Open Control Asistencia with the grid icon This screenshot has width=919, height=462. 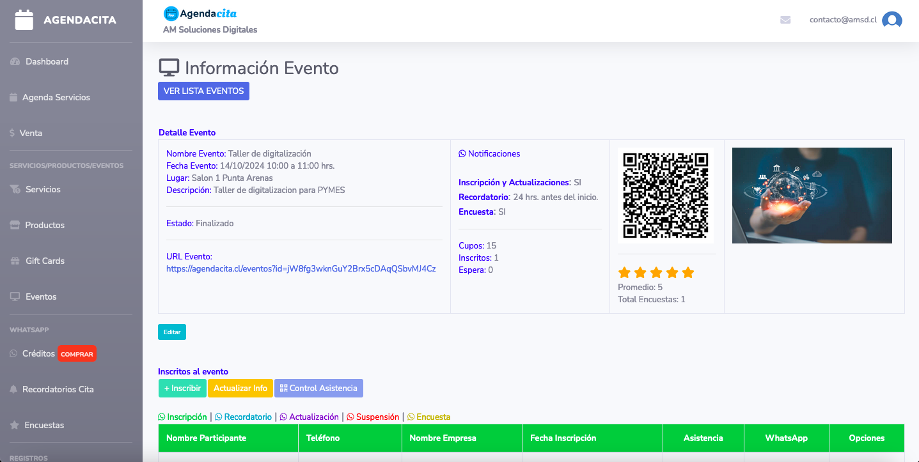point(318,389)
